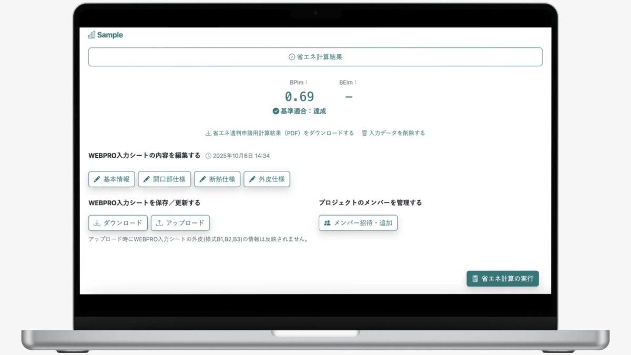The image size is (631, 355).
Task: Click the trash icon next to 入力データを削除する
Action: coord(363,133)
